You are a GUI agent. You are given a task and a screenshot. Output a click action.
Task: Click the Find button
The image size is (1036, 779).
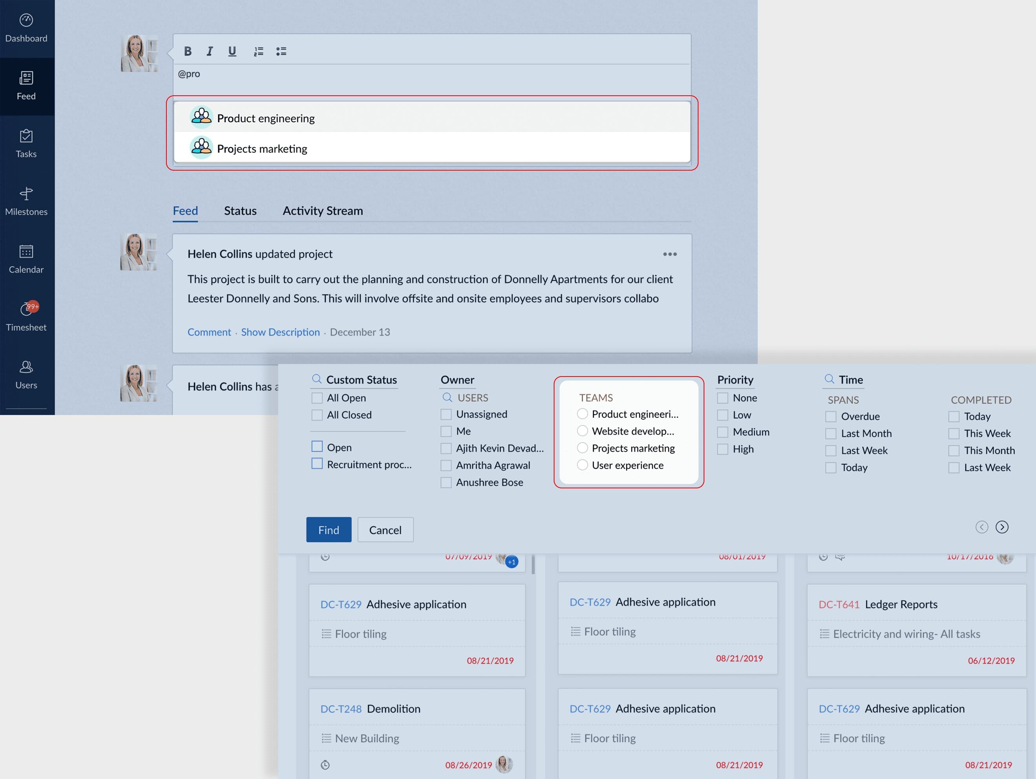tap(329, 530)
